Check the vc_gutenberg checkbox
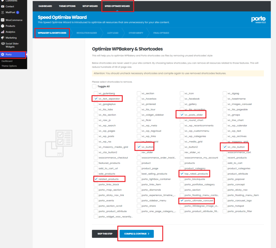Viewport: 276px width, 248px height. [x=96, y=93]
